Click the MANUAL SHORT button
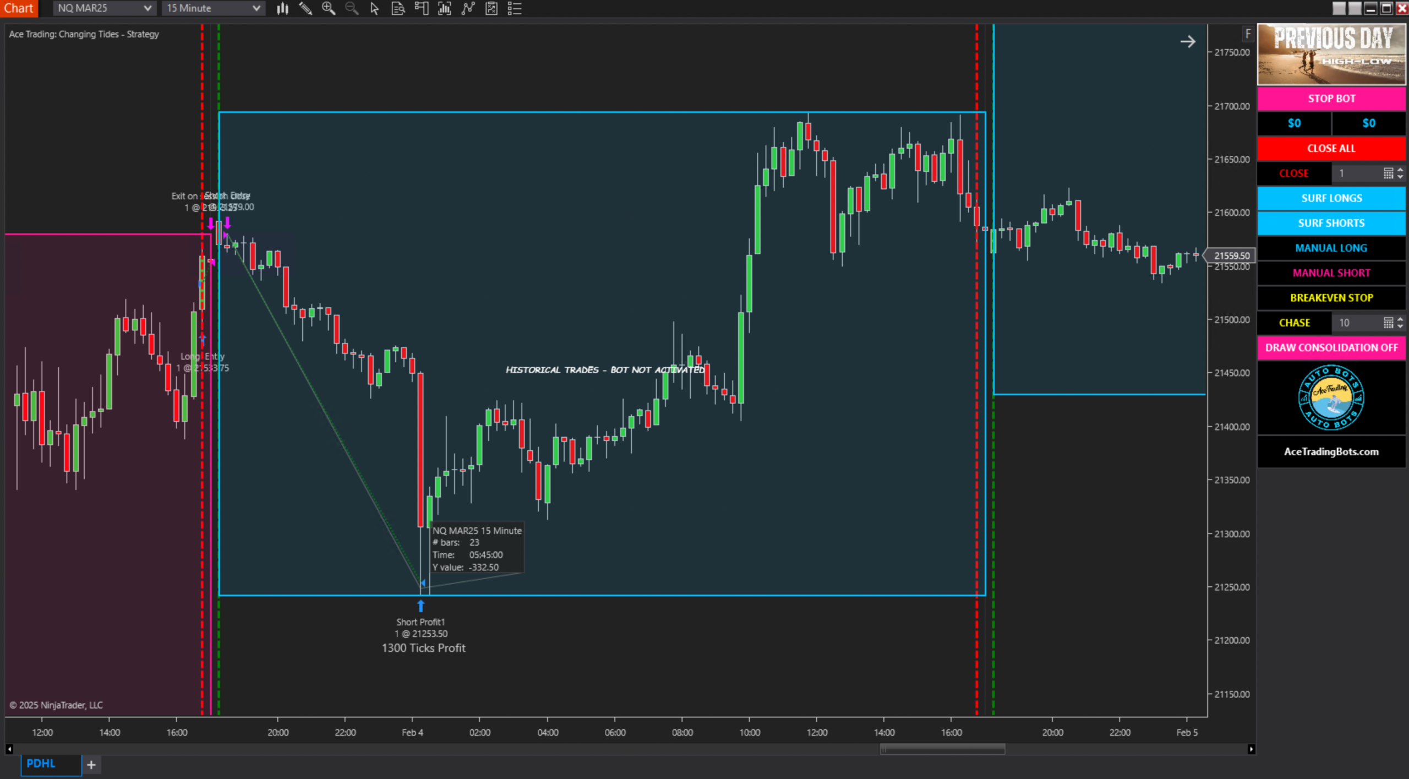The image size is (1409, 779). 1331,273
